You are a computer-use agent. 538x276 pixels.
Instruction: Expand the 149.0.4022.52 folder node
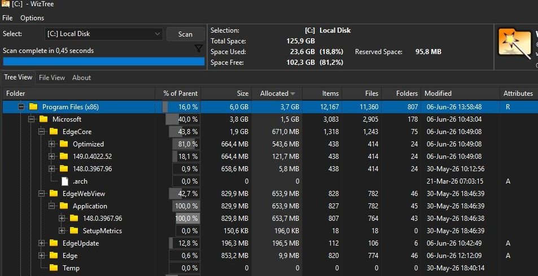[x=52, y=156]
